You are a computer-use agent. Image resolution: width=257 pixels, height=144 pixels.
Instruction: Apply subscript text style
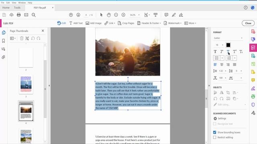click(241, 52)
